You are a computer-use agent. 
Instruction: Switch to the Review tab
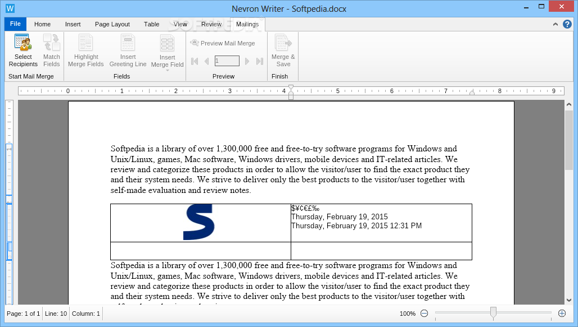[211, 24]
